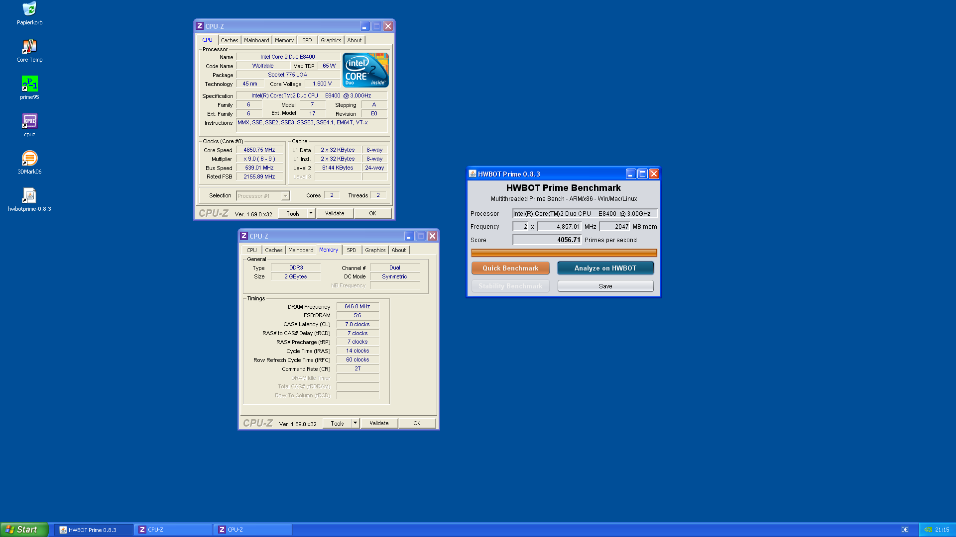Screen dimensions: 956x537
Task: Maximize the HWBOT Prime window
Action: click(x=642, y=174)
